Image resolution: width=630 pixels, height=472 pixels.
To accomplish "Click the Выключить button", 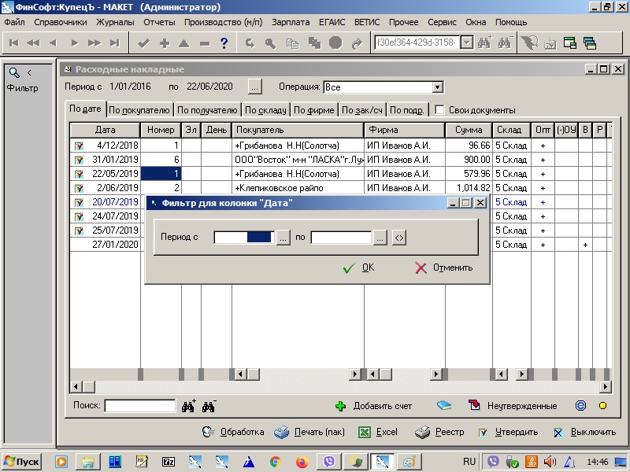I will [584, 432].
